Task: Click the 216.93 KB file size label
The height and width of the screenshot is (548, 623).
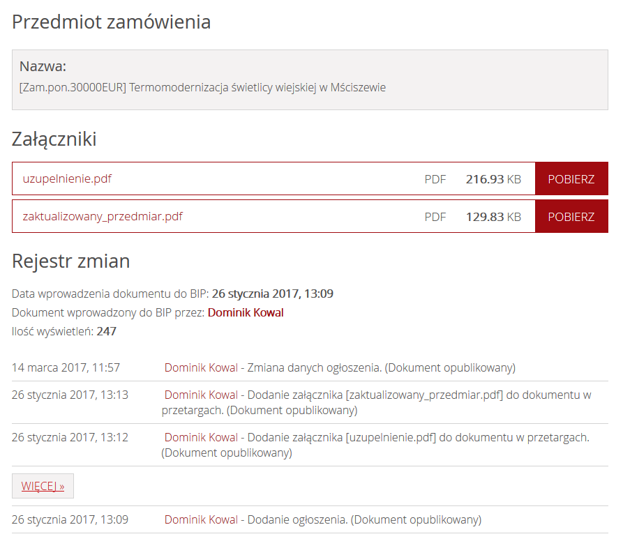Action: (x=493, y=179)
